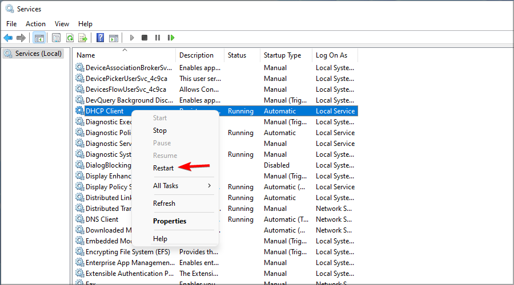Click gear icon of DHCP Client row
This screenshot has width=514, height=285.
79,111
